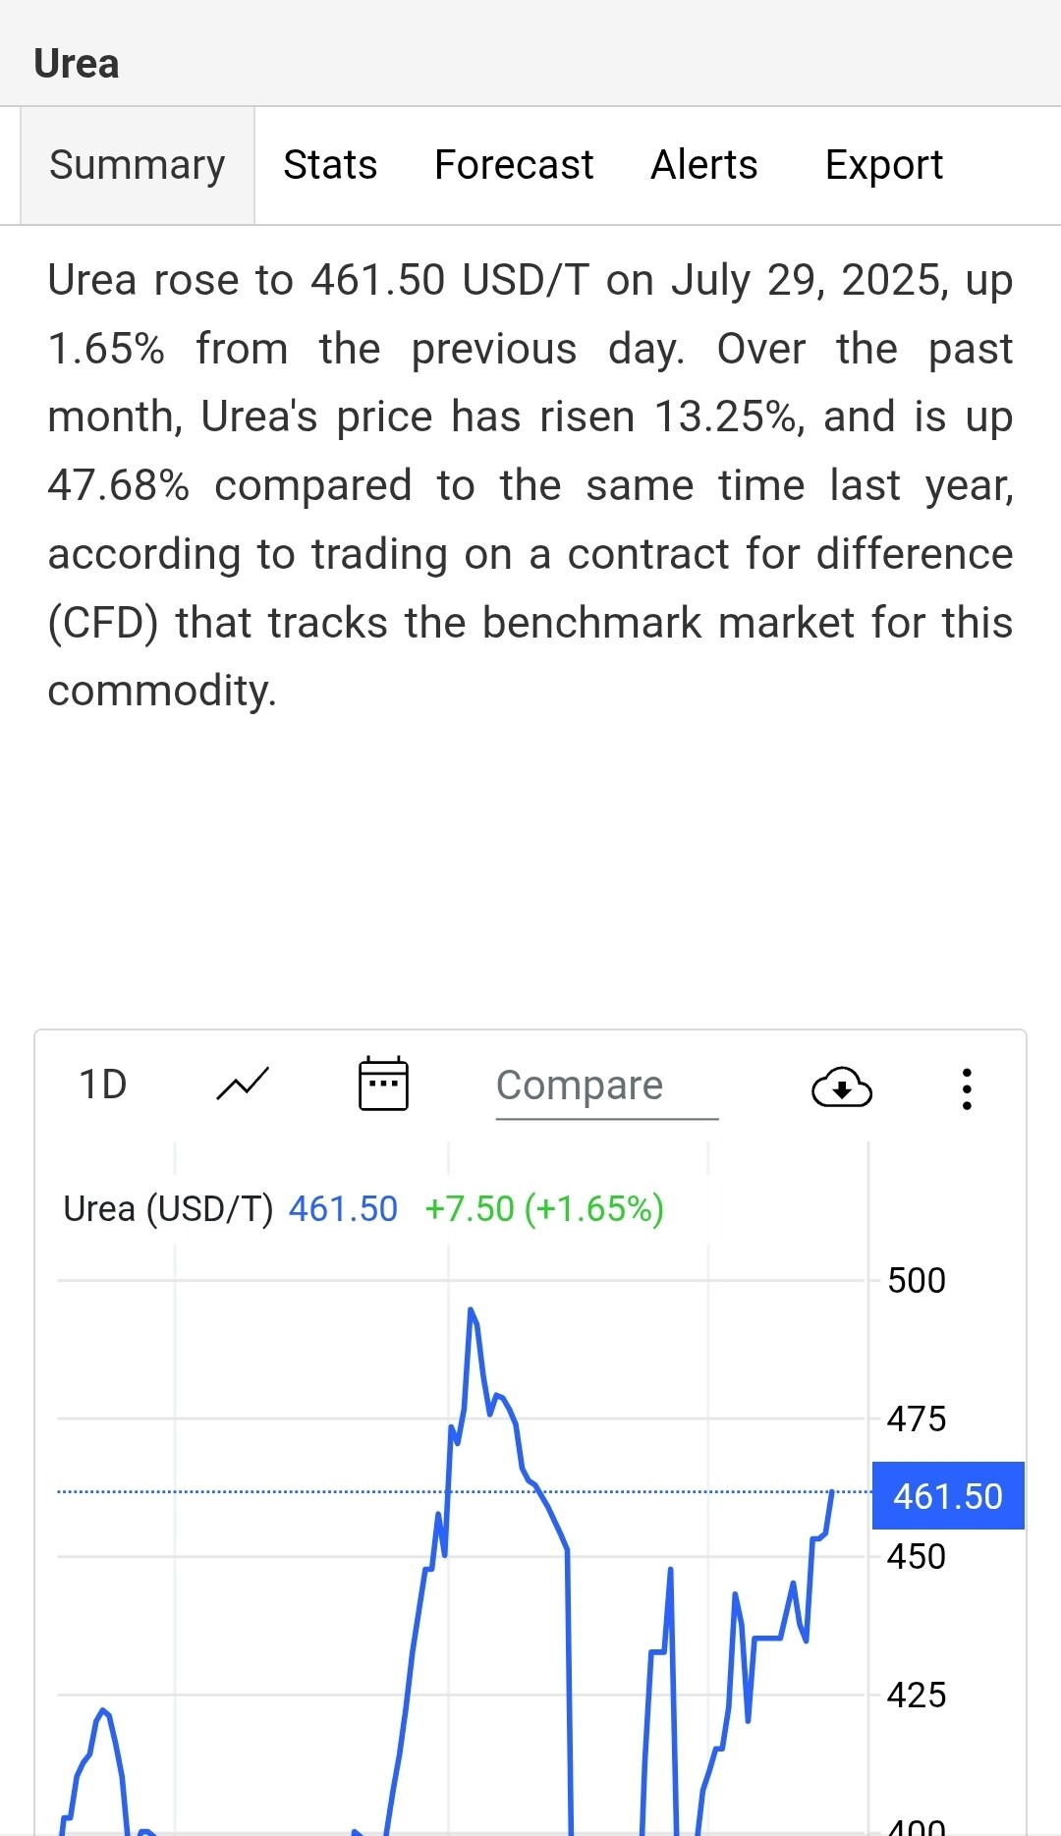Screen dimensions: 1061x1836
Task: Click the 475 price axis label
Action: coord(916,1419)
